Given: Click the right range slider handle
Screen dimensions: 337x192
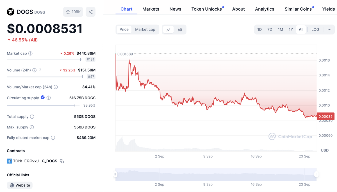Looking at the screenshot, I should (316, 174).
